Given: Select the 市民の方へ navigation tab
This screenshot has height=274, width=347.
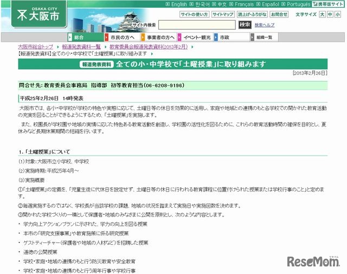Looking at the screenshot, I should [122, 37].
